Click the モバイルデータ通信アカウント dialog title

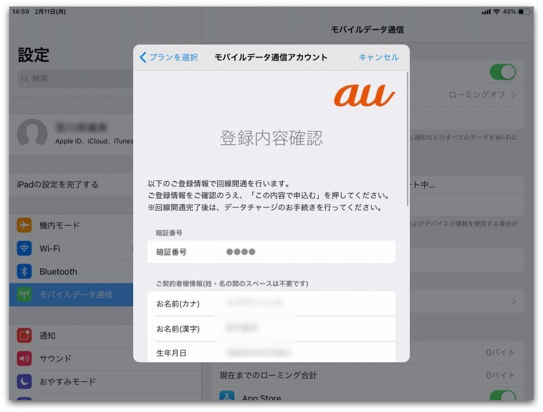point(271,57)
